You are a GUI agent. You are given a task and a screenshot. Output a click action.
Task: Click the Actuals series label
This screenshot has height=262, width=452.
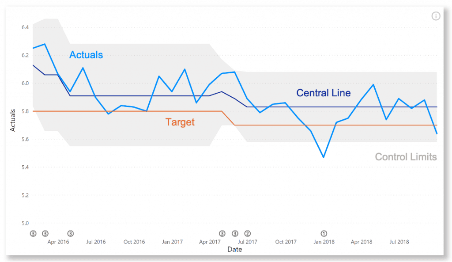point(86,55)
